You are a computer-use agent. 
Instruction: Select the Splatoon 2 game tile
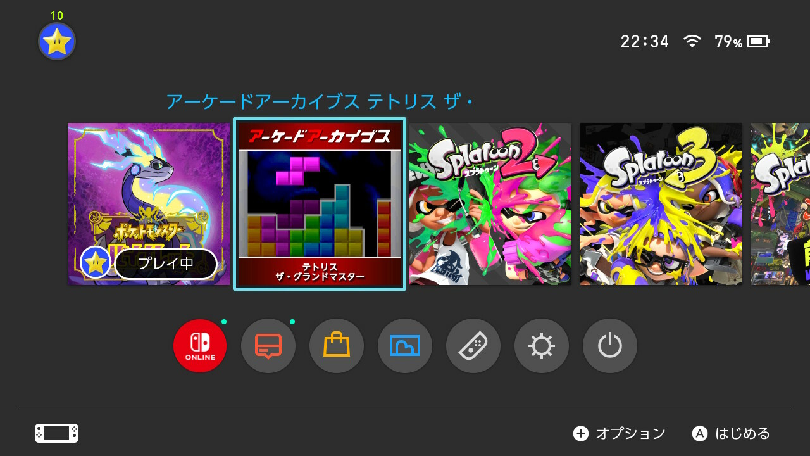490,204
